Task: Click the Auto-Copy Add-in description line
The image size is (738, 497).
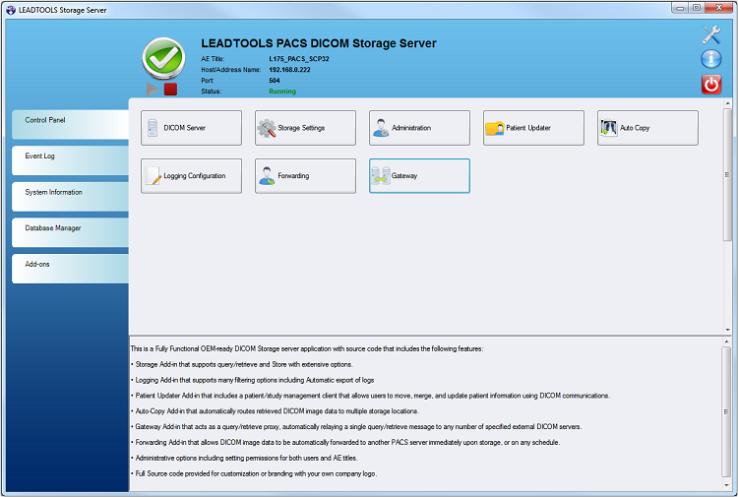Action: click(x=275, y=411)
